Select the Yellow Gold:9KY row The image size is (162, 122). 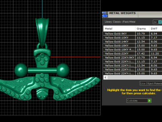coord(133,34)
